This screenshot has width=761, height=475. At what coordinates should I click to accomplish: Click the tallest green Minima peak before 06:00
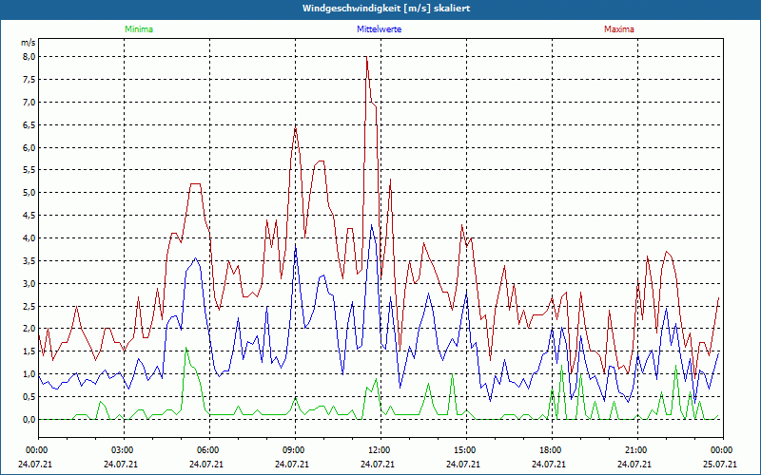tap(186, 349)
